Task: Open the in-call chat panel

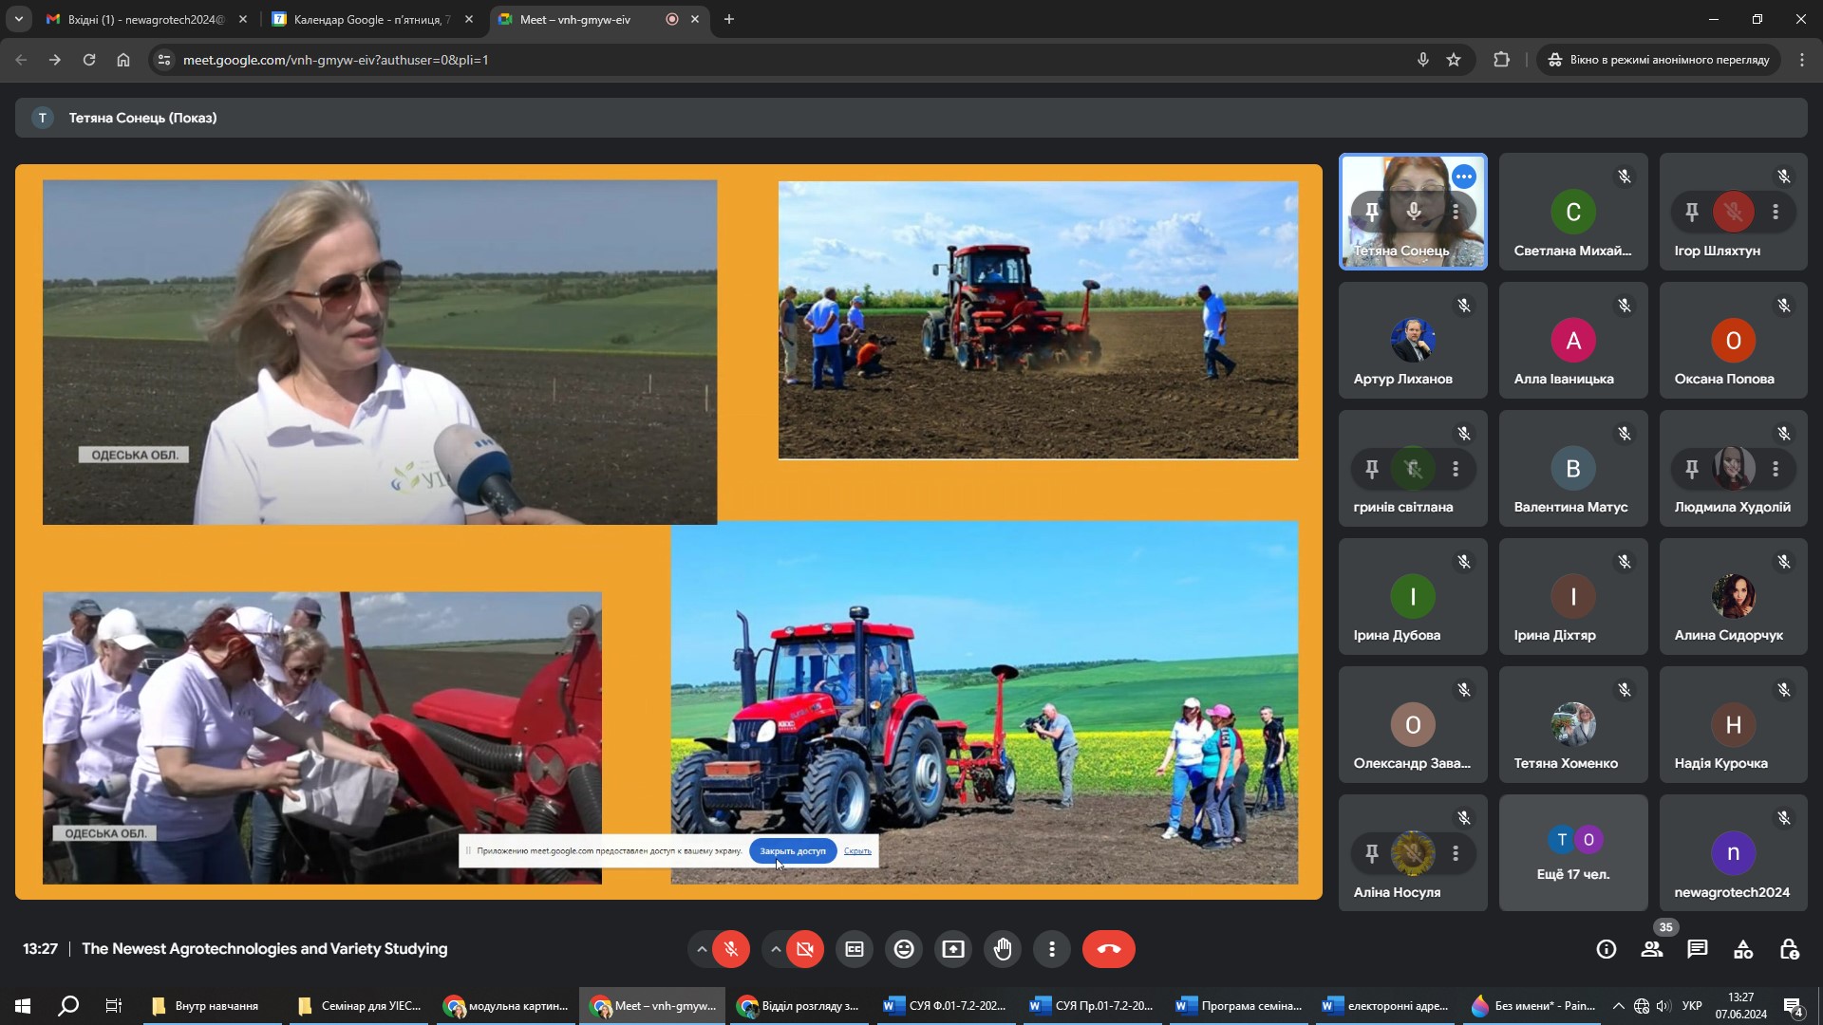Action: click(x=1698, y=949)
